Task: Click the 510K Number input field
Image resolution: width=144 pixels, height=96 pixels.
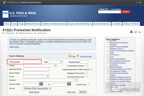Action: click(x=31, y=62)
